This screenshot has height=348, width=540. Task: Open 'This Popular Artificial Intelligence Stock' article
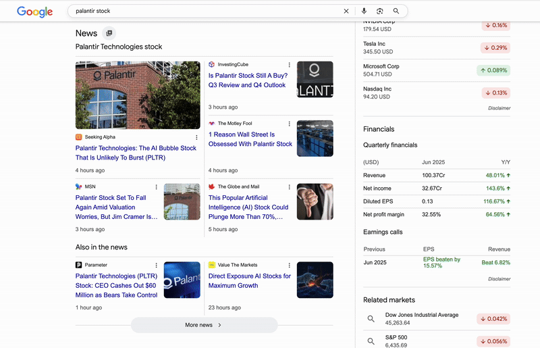248,207
